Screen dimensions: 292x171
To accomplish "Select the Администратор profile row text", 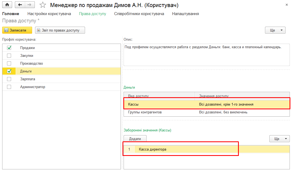I will pos(33,87).
